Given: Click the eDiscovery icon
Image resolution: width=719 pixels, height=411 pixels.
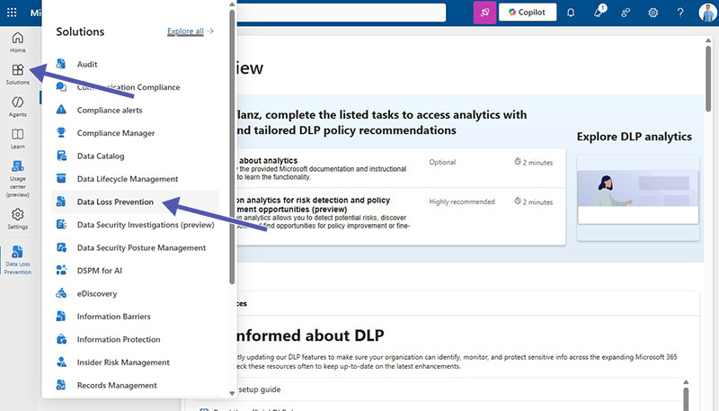Looking at the screenshot, I should [61, 293].
